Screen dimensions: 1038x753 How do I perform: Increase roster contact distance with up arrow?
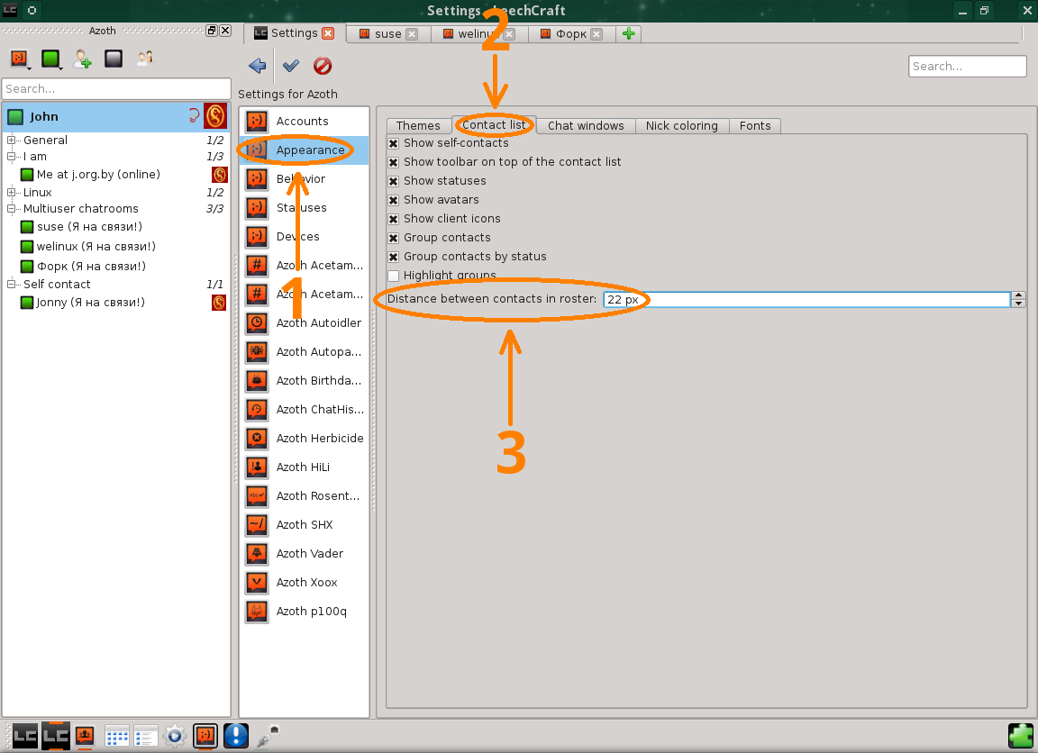coord(1019,295)
